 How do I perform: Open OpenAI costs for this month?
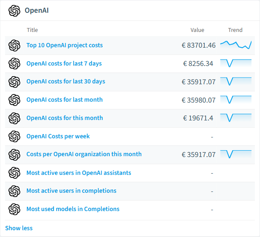coord(65,118)
